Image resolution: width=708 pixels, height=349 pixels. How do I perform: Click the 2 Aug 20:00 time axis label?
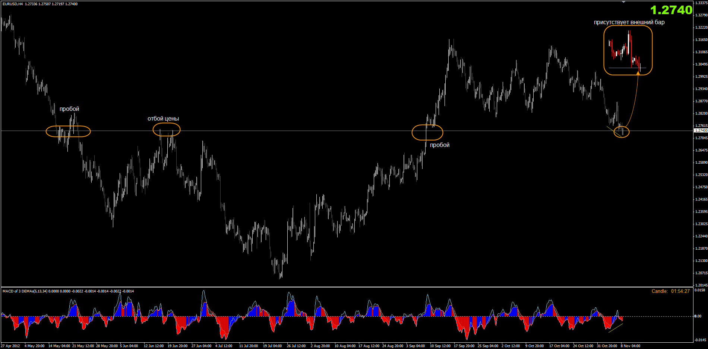pyautogui.click(x=320, y=346)
